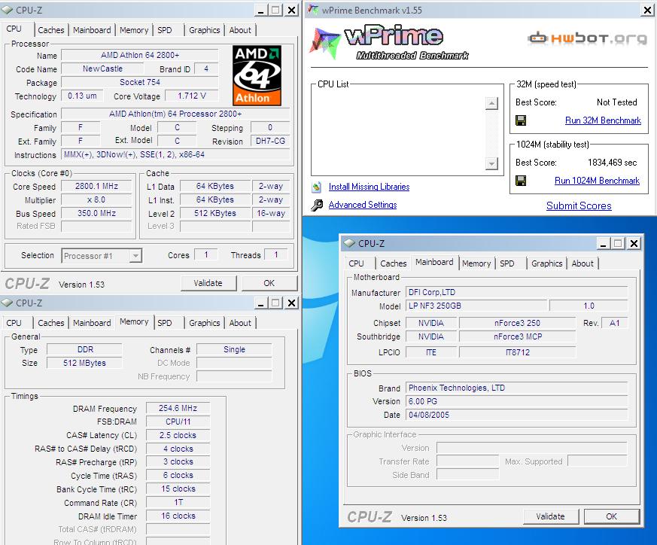Click the 1024M Best Score 1834,469 sec
The width and height of the screenshot is (657, 545).
[612, 163]
